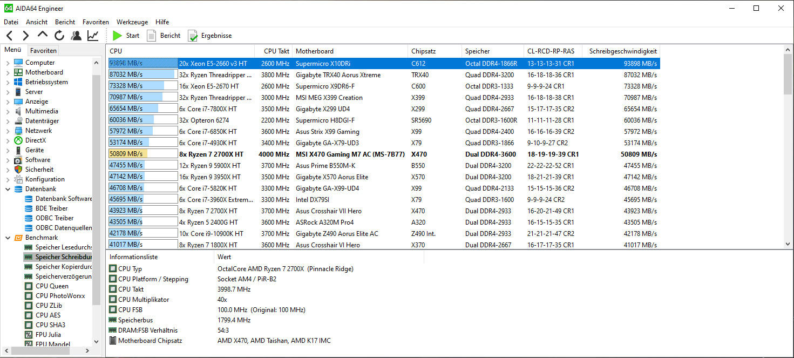Expand the Server tree node chevron

point(8,92)
